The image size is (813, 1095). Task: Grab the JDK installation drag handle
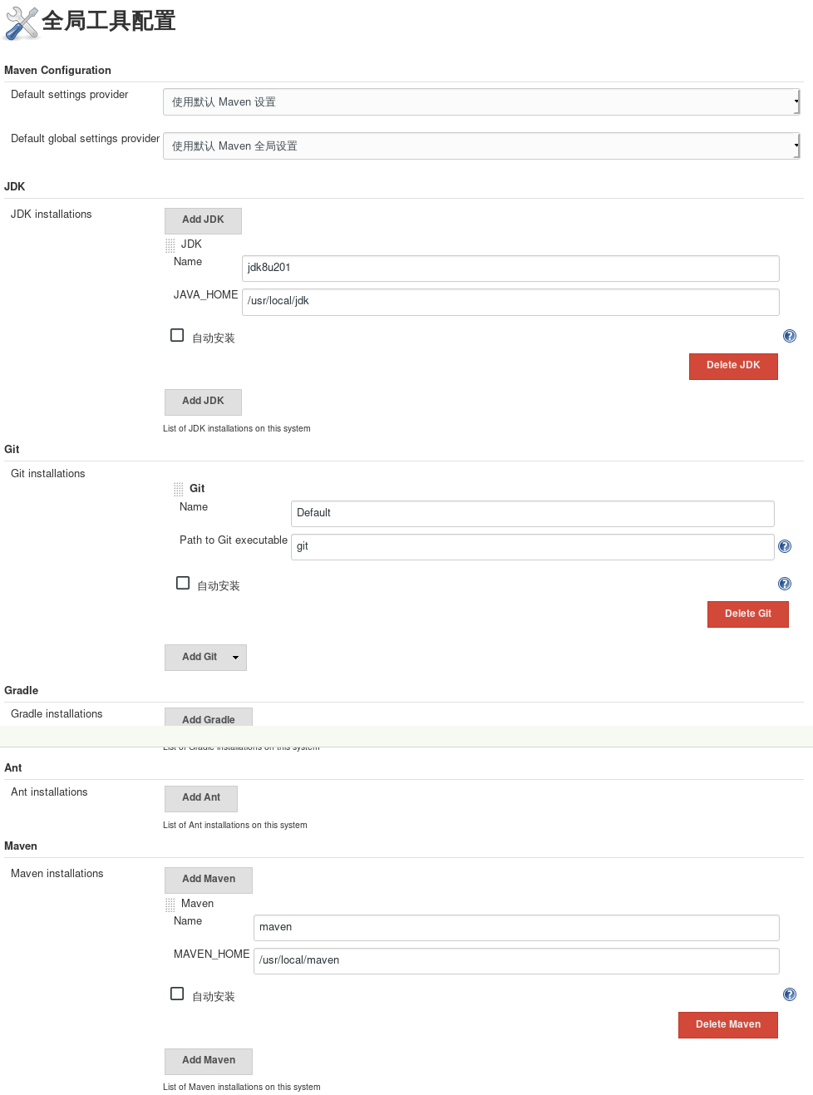coord(170,245)
